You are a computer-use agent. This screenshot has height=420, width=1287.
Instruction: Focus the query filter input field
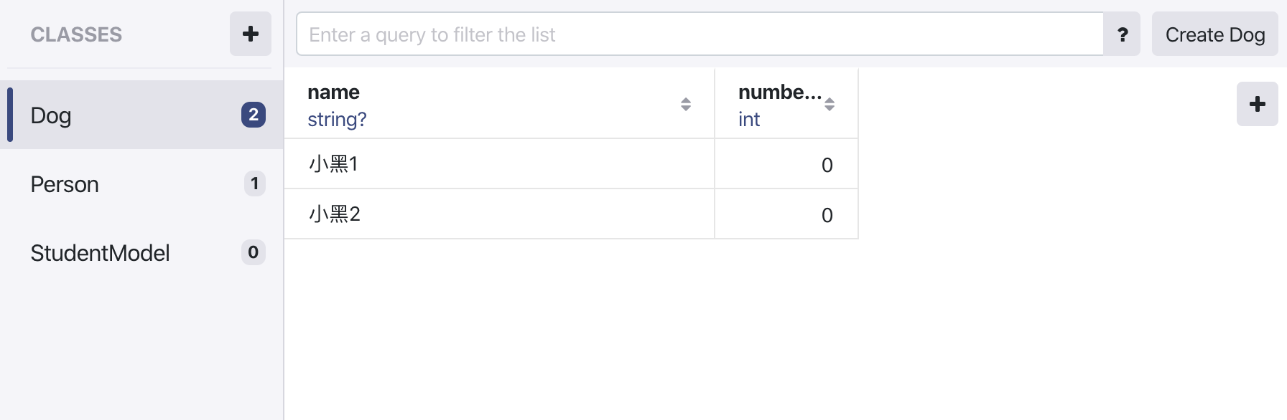(700, 34)
